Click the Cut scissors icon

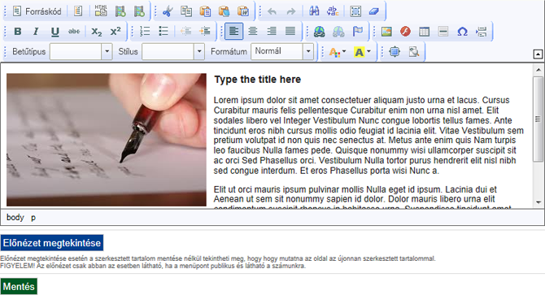[168, 11]
